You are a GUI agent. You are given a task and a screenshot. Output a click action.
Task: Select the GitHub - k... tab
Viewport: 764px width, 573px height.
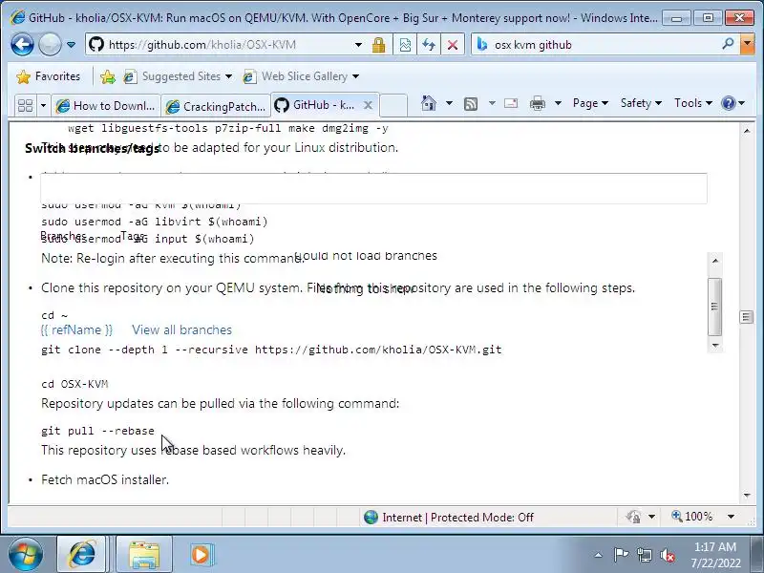(x=317, y=105)
